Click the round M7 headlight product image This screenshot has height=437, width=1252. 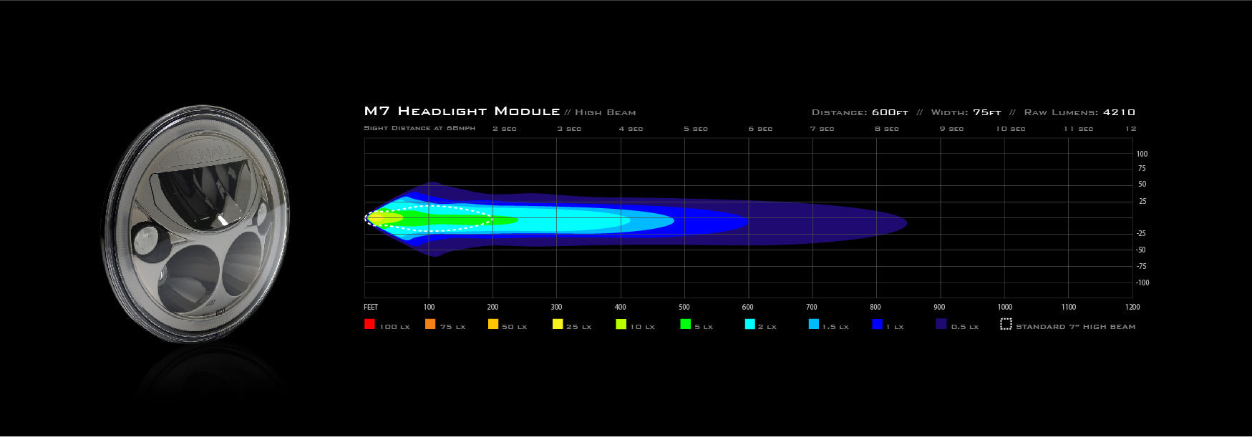pyautogui.click(x=195, y=222)
